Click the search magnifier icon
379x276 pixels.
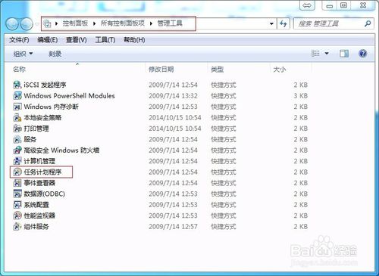coord(368,23)
